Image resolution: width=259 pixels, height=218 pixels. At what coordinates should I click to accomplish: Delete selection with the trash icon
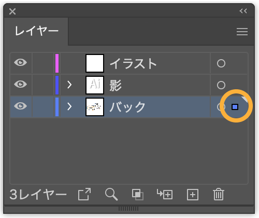point(219,194)
